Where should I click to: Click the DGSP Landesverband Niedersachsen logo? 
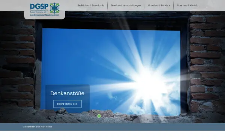pos(45,9)
